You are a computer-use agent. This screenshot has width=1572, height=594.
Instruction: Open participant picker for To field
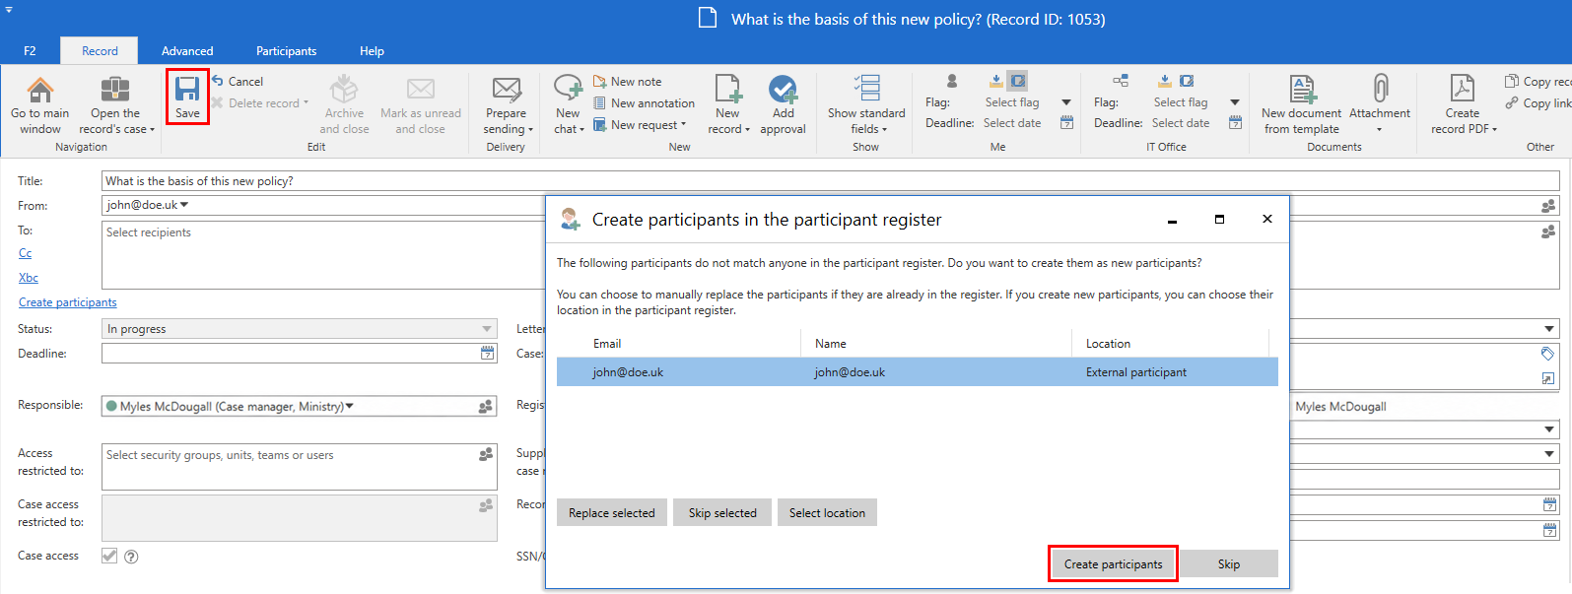click(1548, 231)
